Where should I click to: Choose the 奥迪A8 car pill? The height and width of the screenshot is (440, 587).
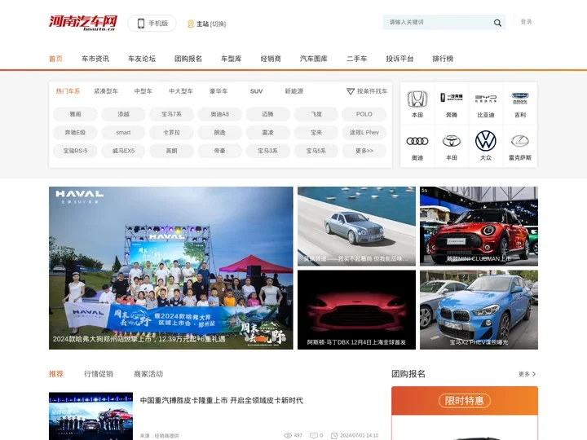220,114
